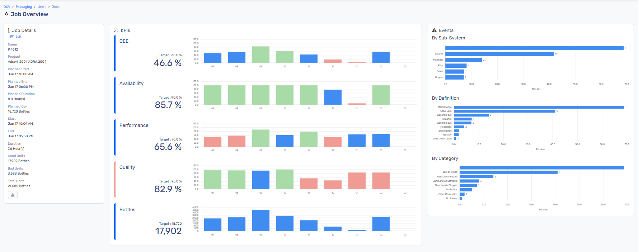Click the Jams and Adjustments label
Image resolution: width=639 pixels, height=252 pixels.
pos(445,181)
